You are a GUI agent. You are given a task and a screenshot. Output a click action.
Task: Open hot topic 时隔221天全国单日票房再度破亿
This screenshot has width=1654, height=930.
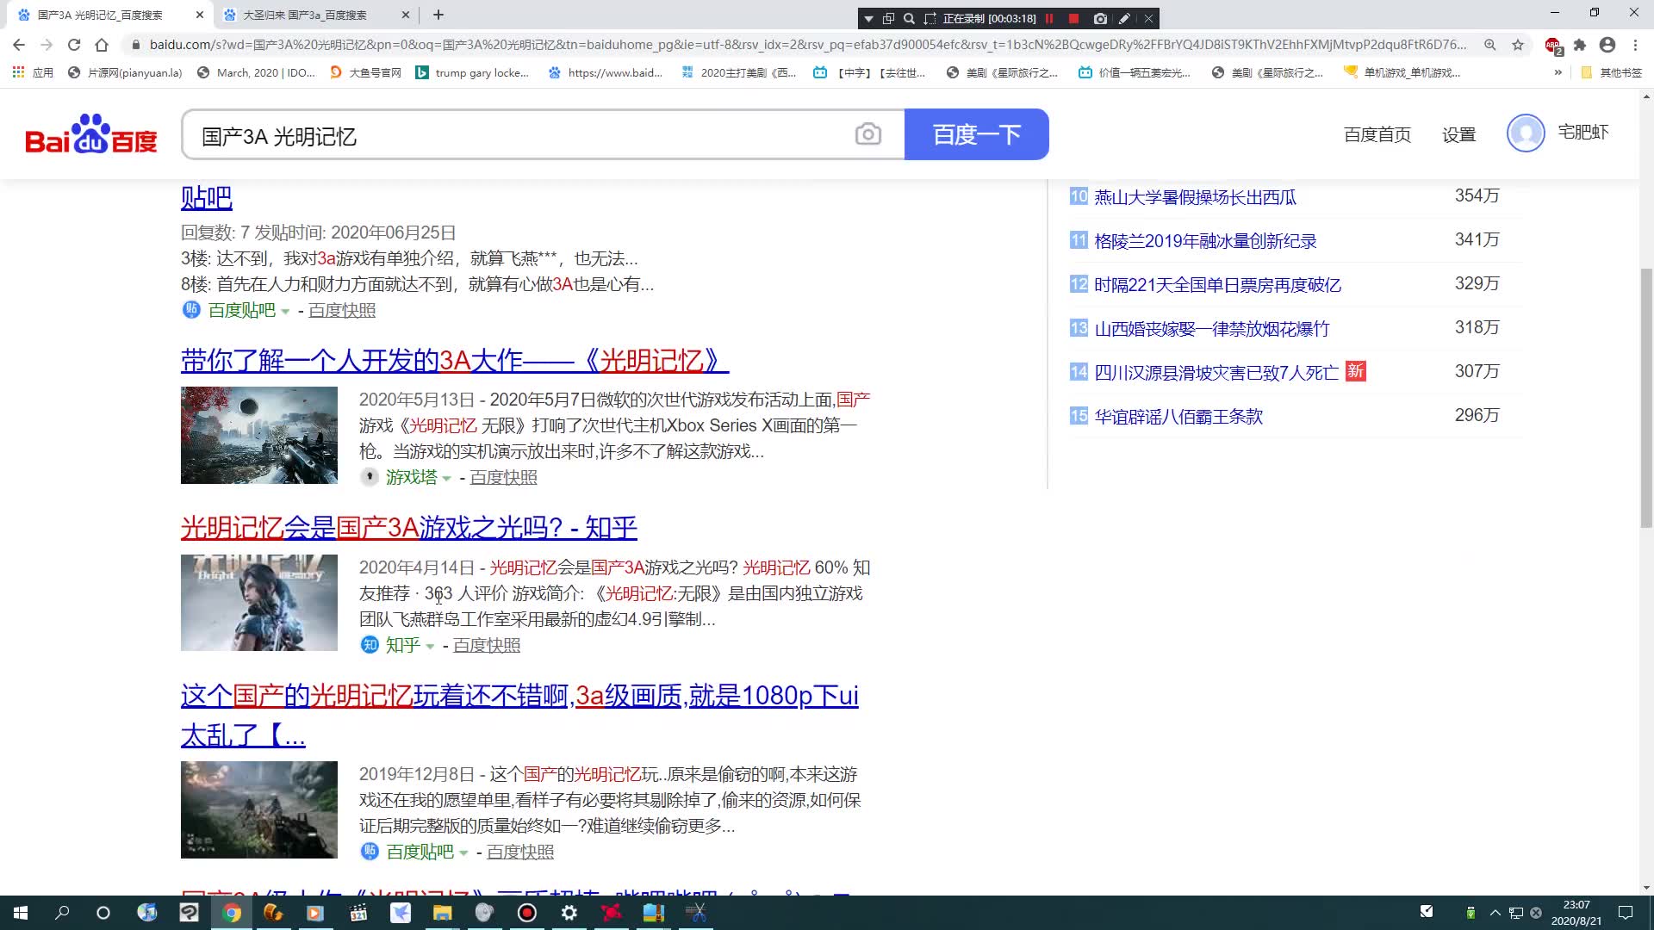1217,285
